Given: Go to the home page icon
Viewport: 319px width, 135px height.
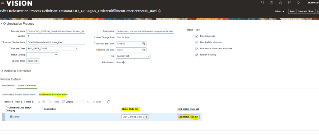Looking at the screenshot, I should pos(272,3).
